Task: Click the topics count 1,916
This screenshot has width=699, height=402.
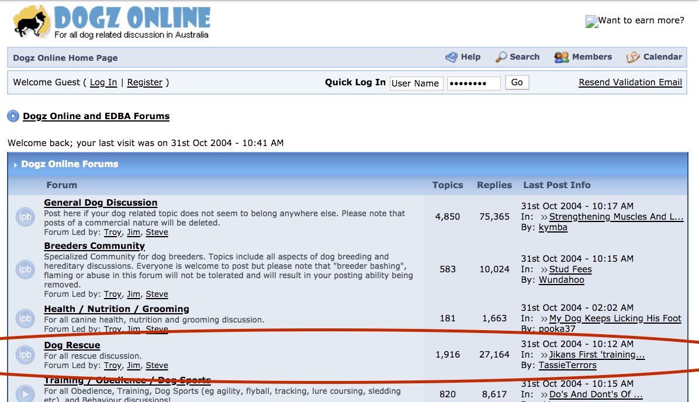Action: [448, 355]
